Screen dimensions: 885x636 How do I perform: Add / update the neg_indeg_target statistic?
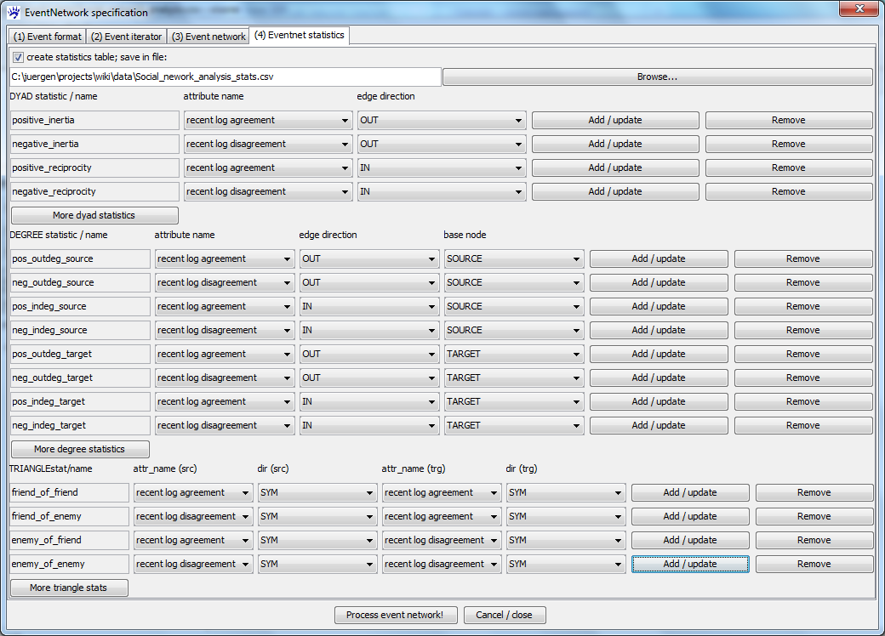coord(659,425)
